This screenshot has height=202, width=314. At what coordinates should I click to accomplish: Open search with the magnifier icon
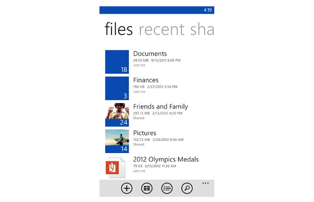[x=187, y=188]
